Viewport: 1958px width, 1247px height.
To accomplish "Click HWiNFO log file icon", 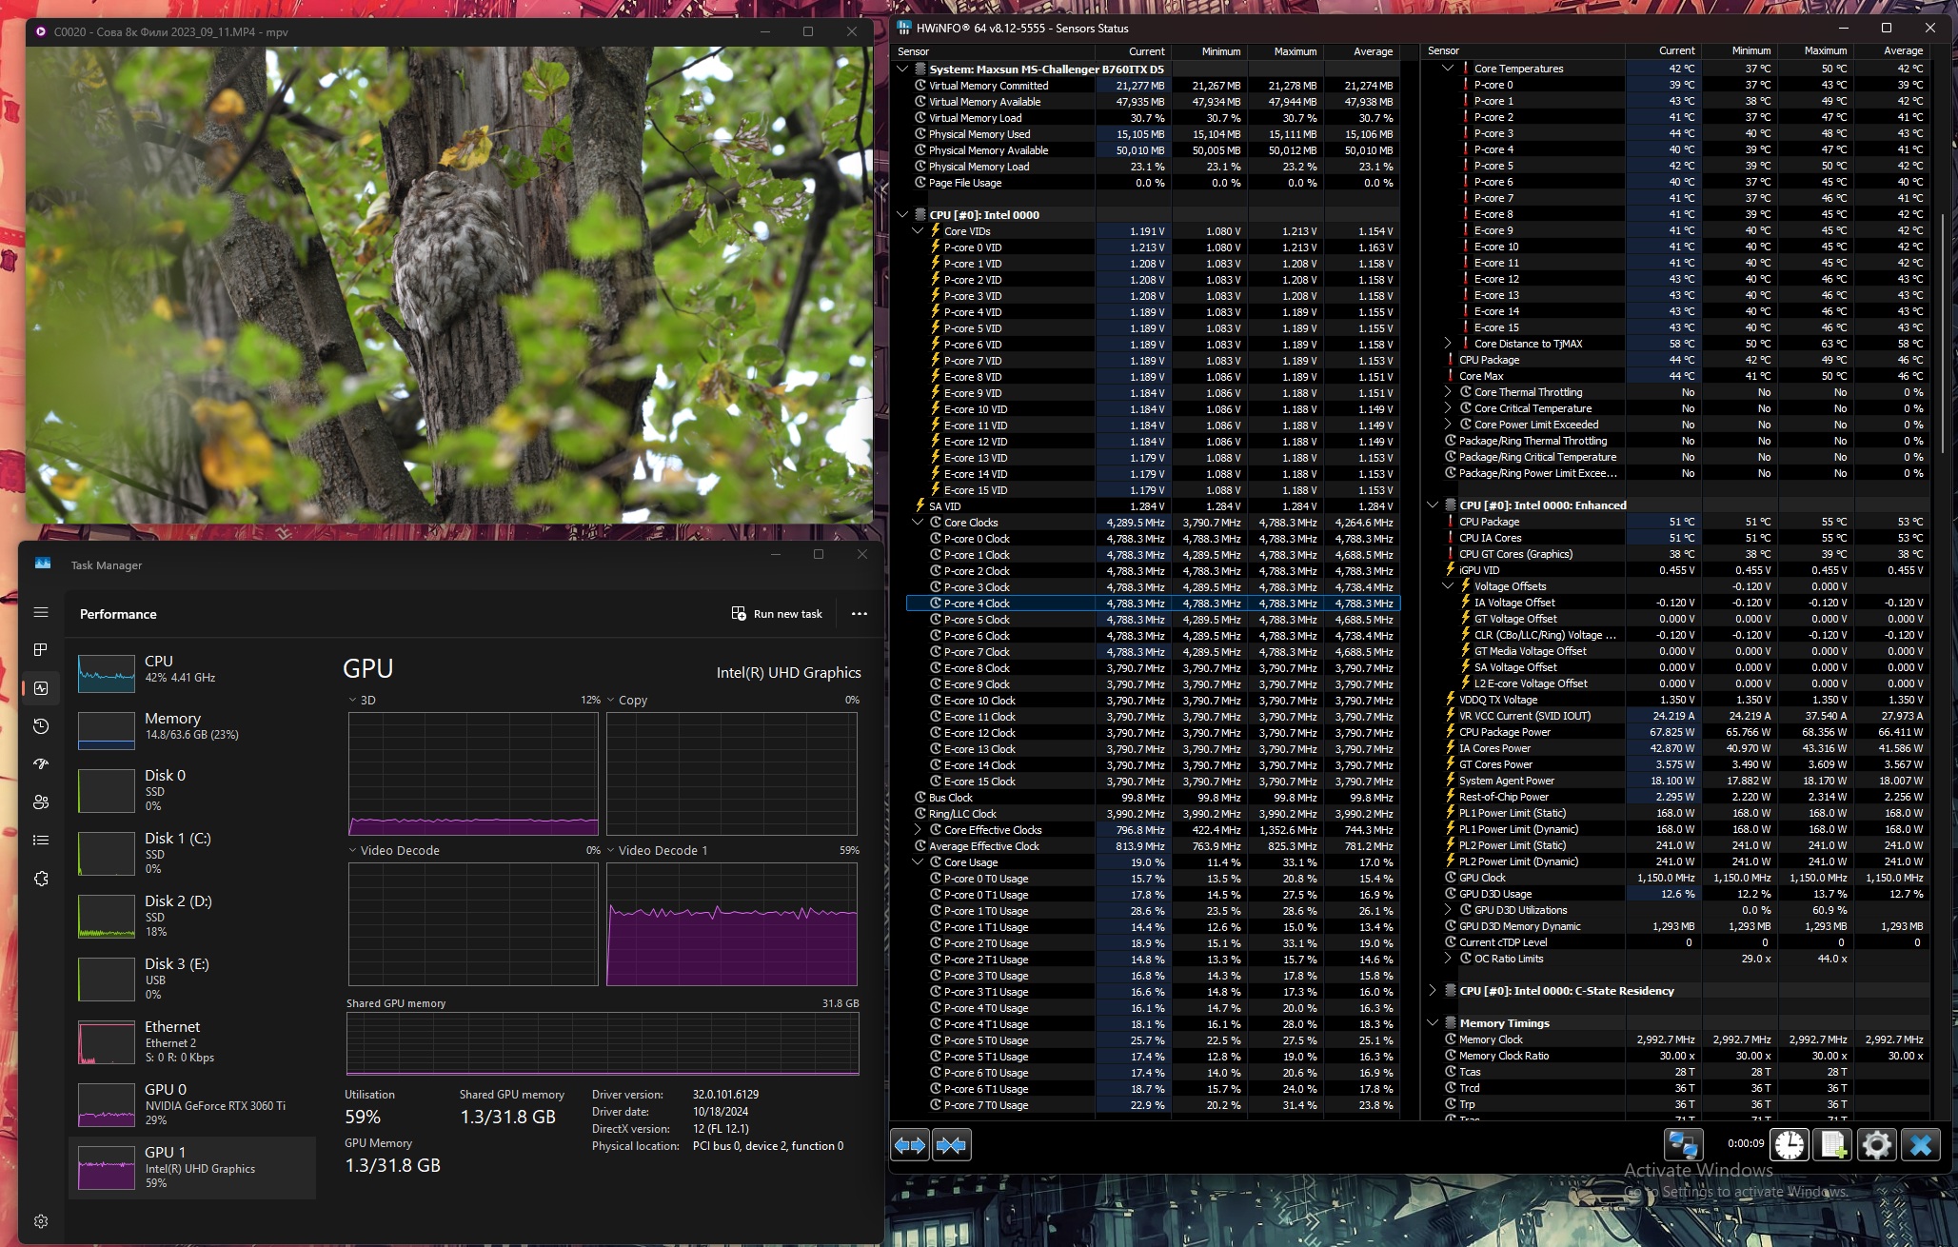I will point(1833,1144).
